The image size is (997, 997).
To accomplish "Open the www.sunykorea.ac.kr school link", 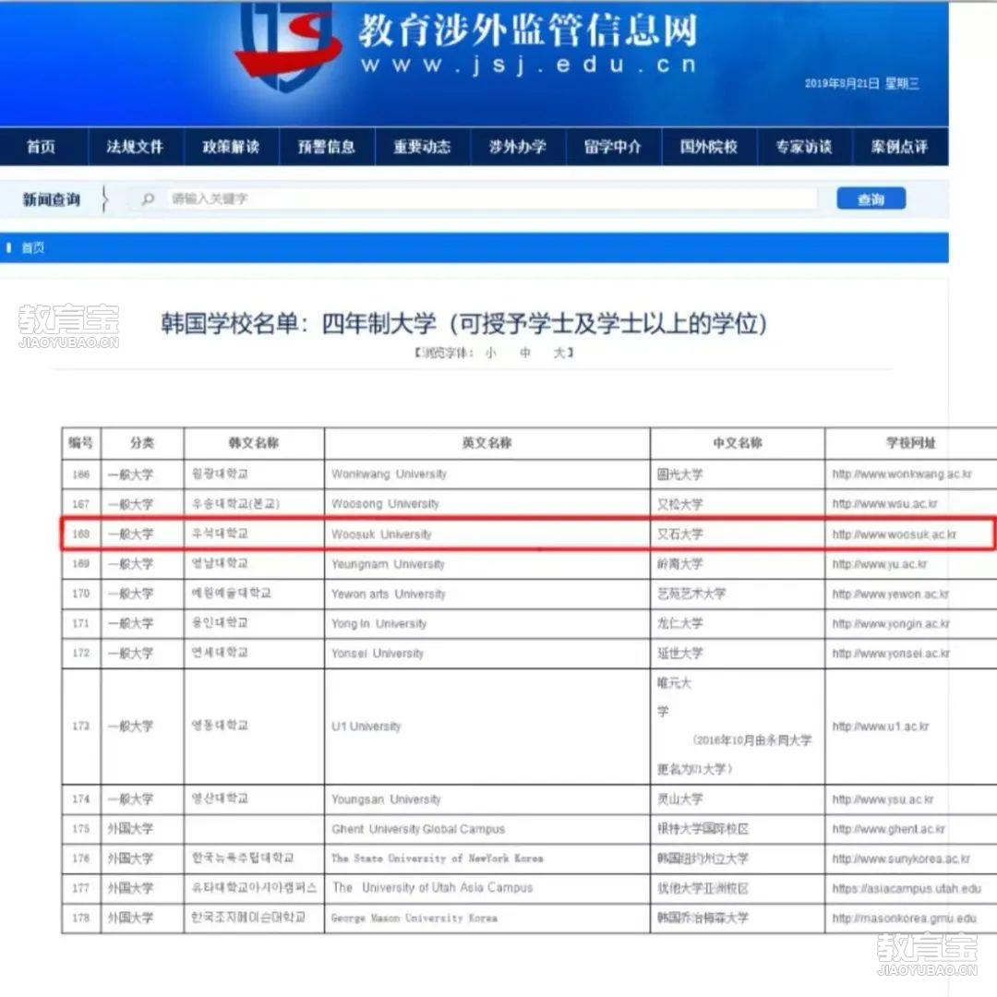I will pyautogui.click(x=901, y=859).
